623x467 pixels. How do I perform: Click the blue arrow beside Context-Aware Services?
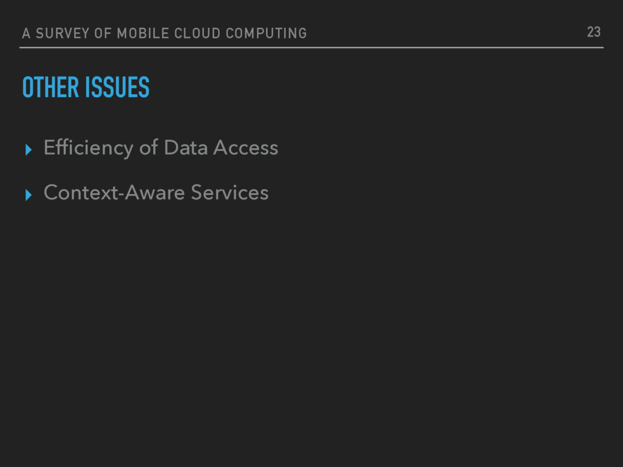click(28, 195)
